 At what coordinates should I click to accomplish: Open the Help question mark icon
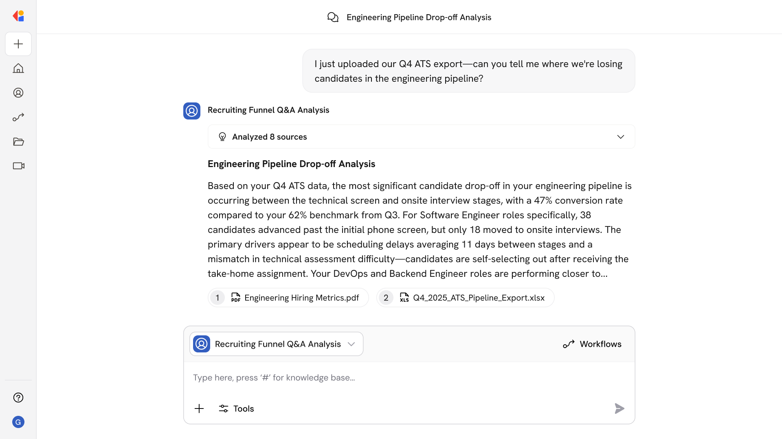tap(18, 398)
